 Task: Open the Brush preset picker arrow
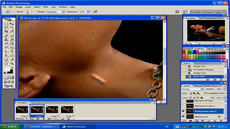coord(32,11)
